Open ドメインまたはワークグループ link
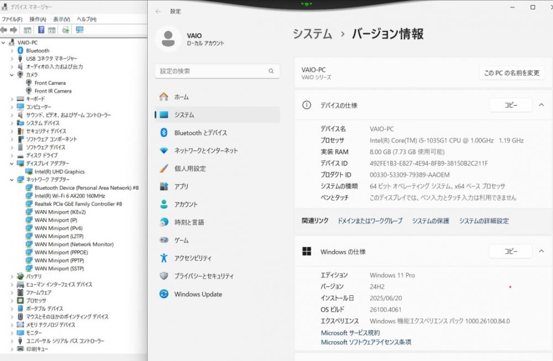 tap(370, 221)
